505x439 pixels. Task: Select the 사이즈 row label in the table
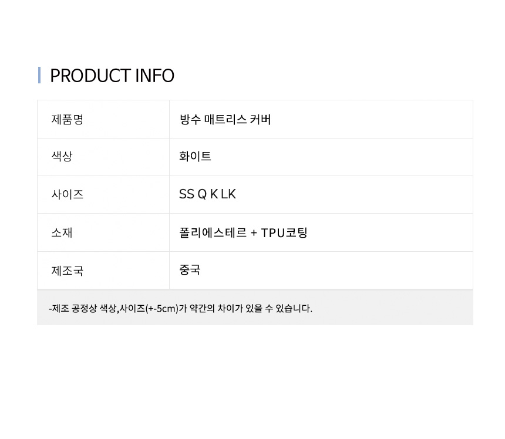point(68,194)
